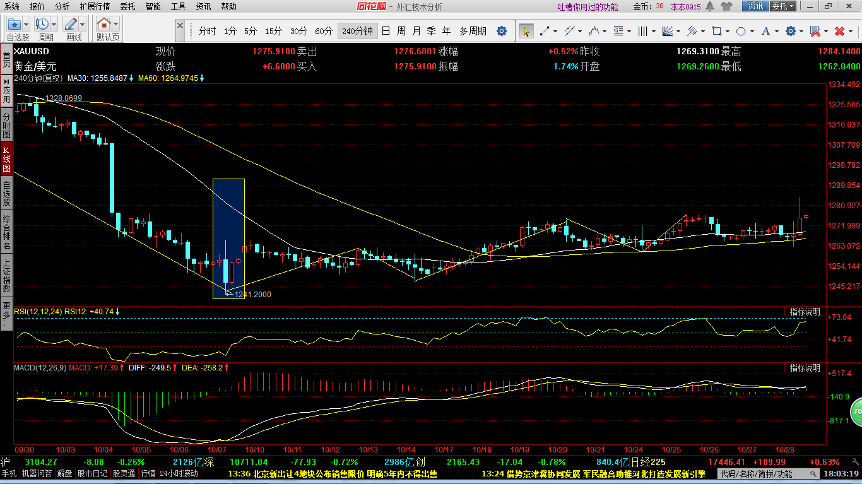Switch to 日 daily period
The image size is (862, 484).
coord(386,31)
